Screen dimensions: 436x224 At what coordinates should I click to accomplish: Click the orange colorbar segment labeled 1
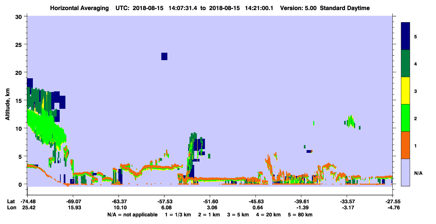point(406,145)
